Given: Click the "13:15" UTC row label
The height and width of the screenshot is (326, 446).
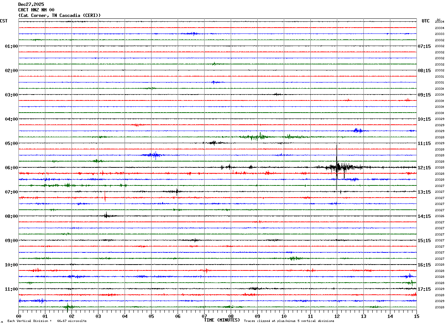Looking at the screenshot, I should coord(424,192).
